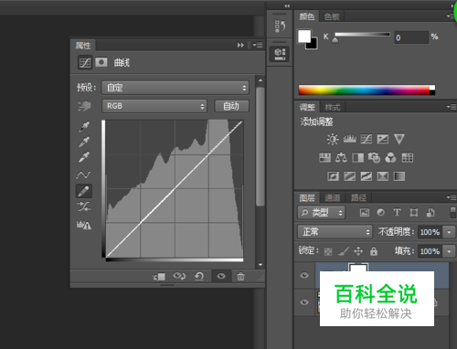Click the Curves adjustment icon in Properties
Image resolution: width=457 pixels, height=349 pixels.
click(x=85, y=63)
